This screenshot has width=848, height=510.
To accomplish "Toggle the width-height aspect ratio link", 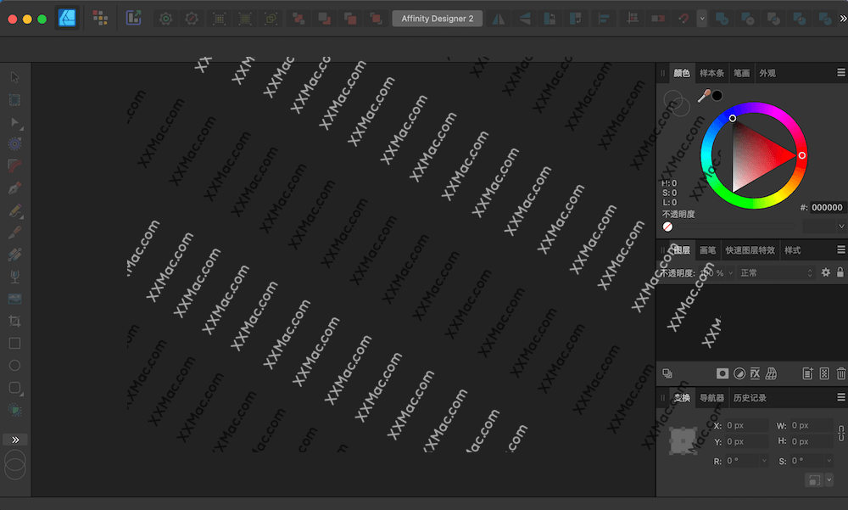I will pos(841,434).
